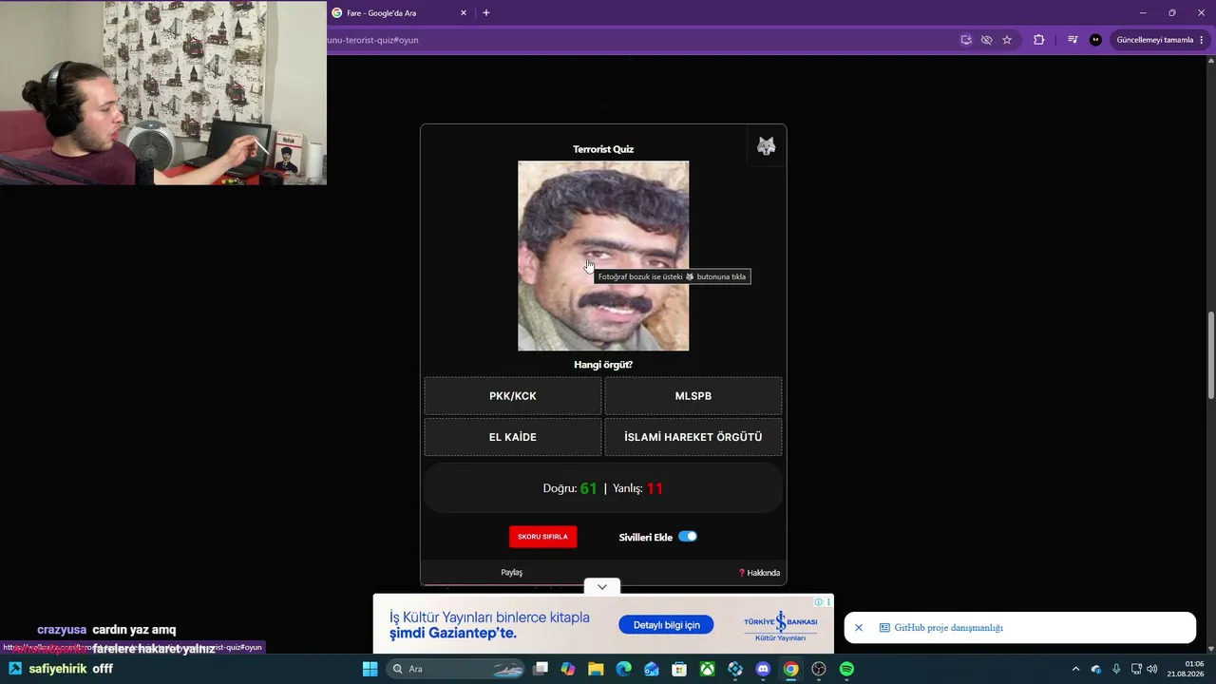Click the wolf icon to reload photo
The height and width of the screenshot is (684, 1216).
tap(766, 146)
